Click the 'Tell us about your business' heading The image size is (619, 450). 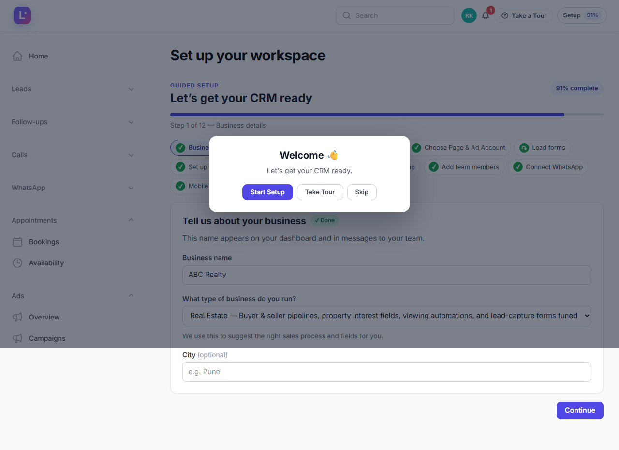244,221
